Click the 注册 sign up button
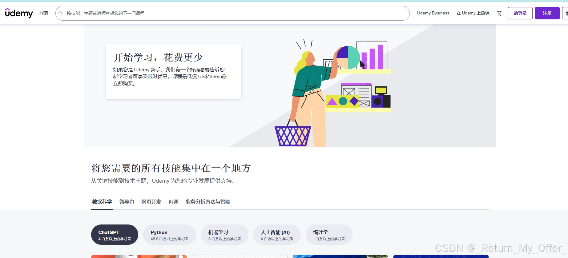Screen dimensions: 568x258 click(547, 13)
